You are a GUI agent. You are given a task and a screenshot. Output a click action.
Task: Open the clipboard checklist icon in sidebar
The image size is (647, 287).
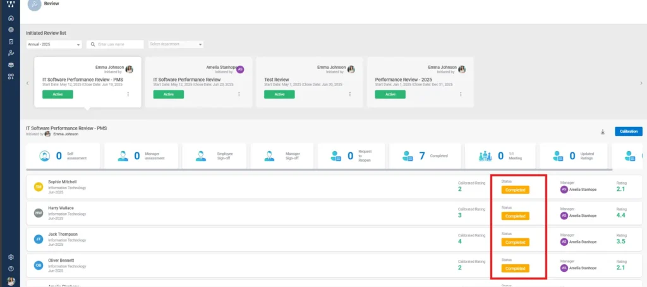click(11, 41)
